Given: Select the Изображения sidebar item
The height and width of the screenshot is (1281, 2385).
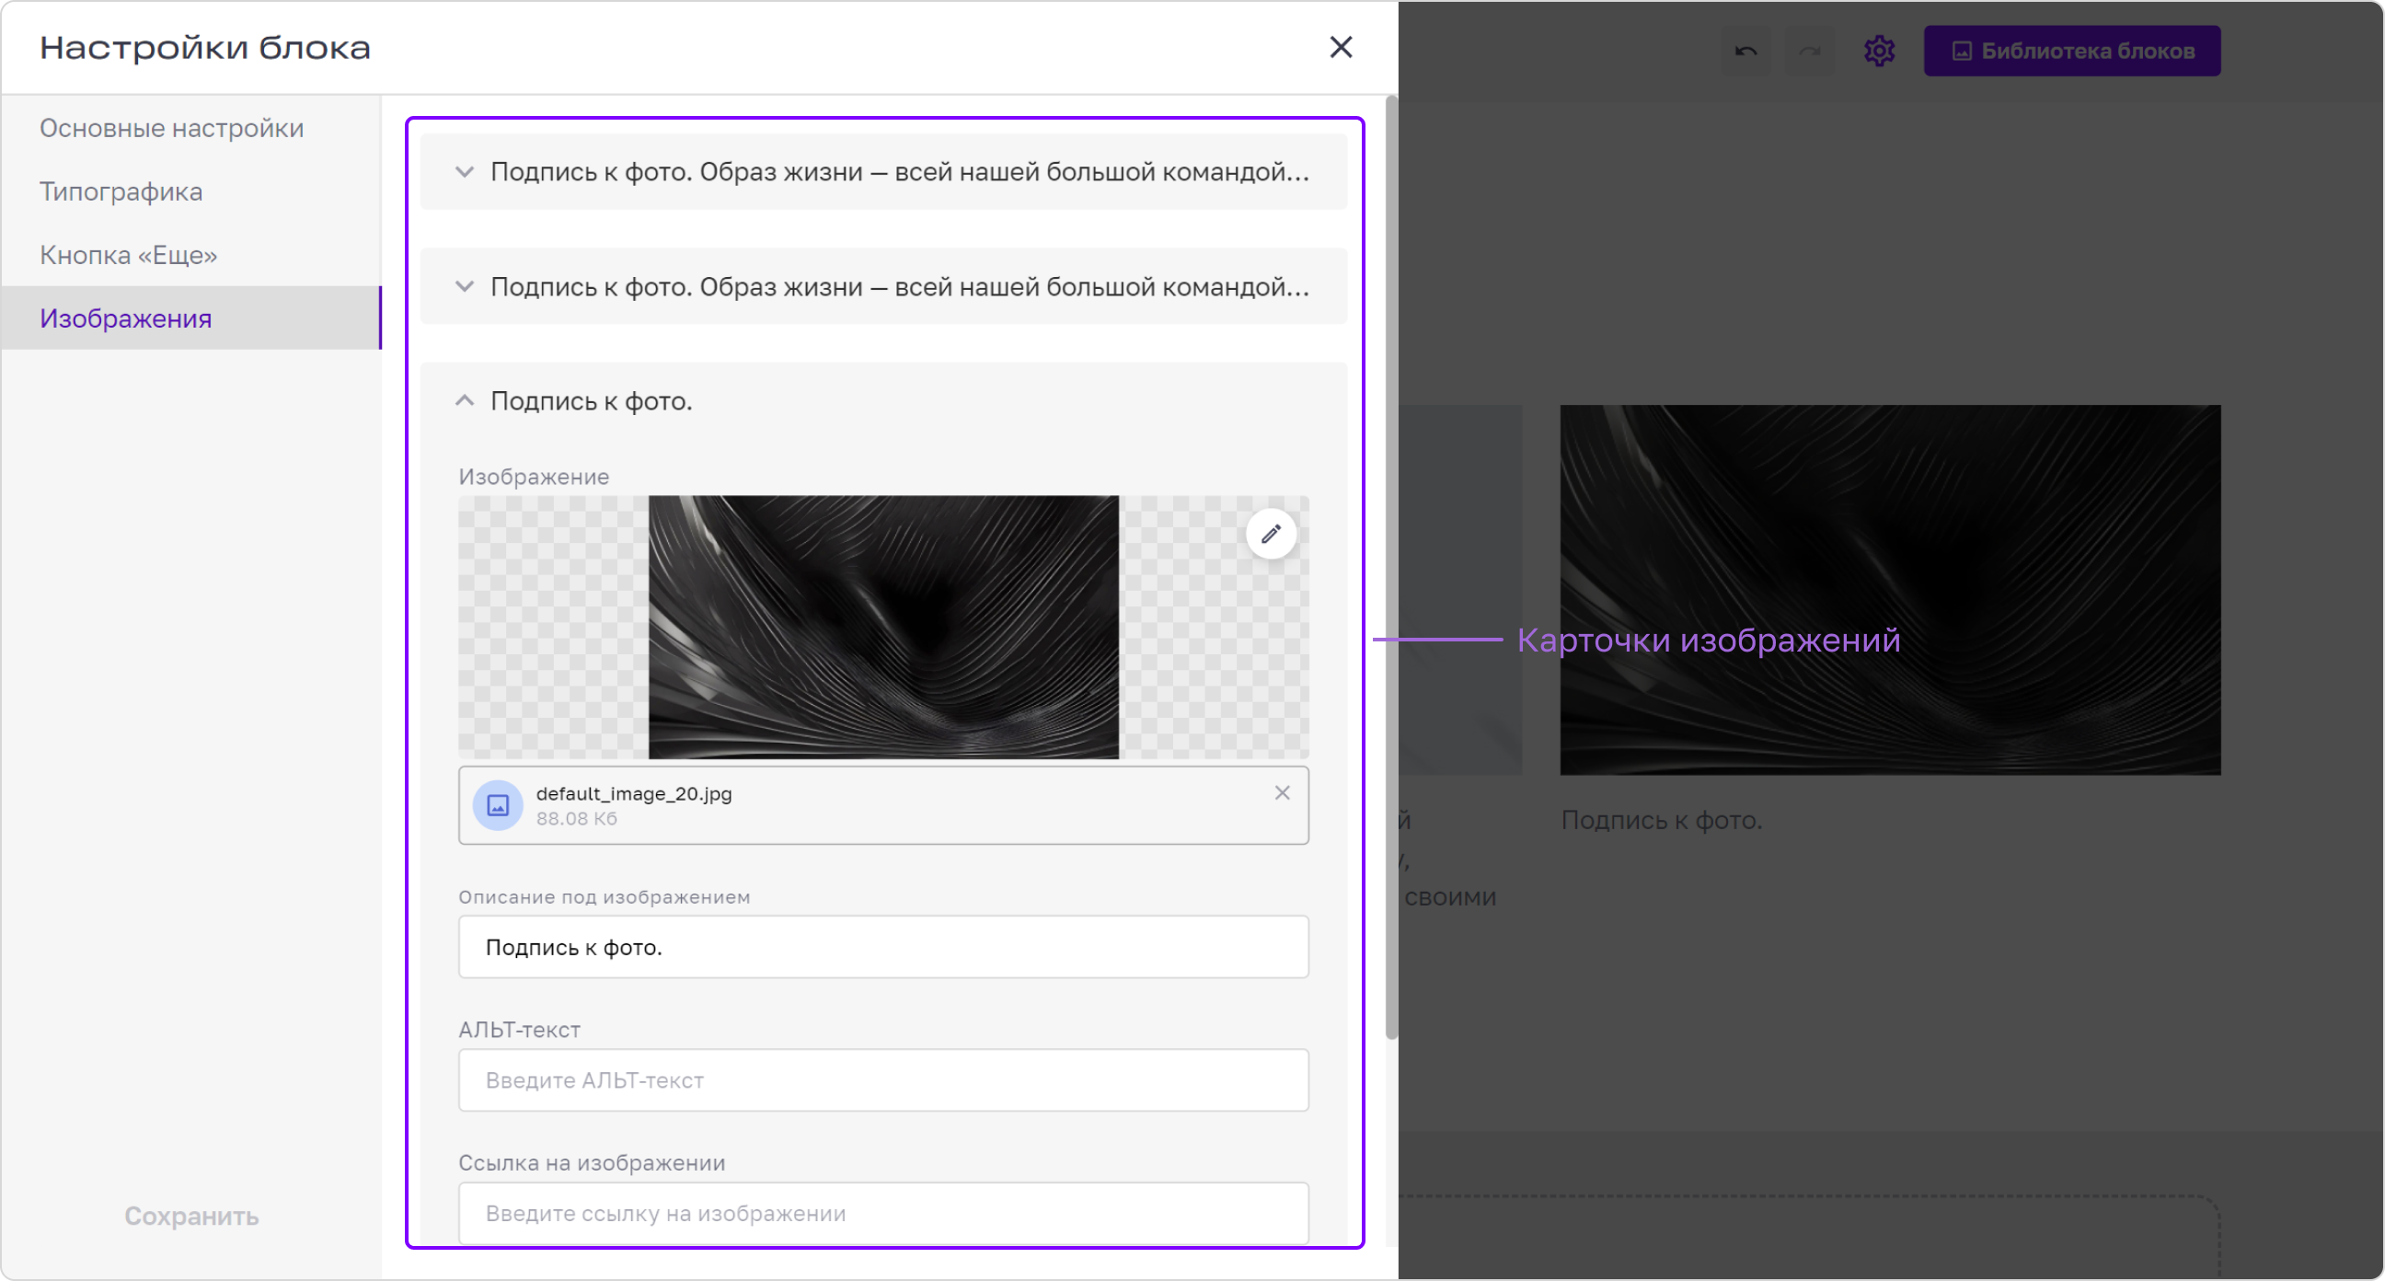Looking at the screenshot, I should (190, 317).
